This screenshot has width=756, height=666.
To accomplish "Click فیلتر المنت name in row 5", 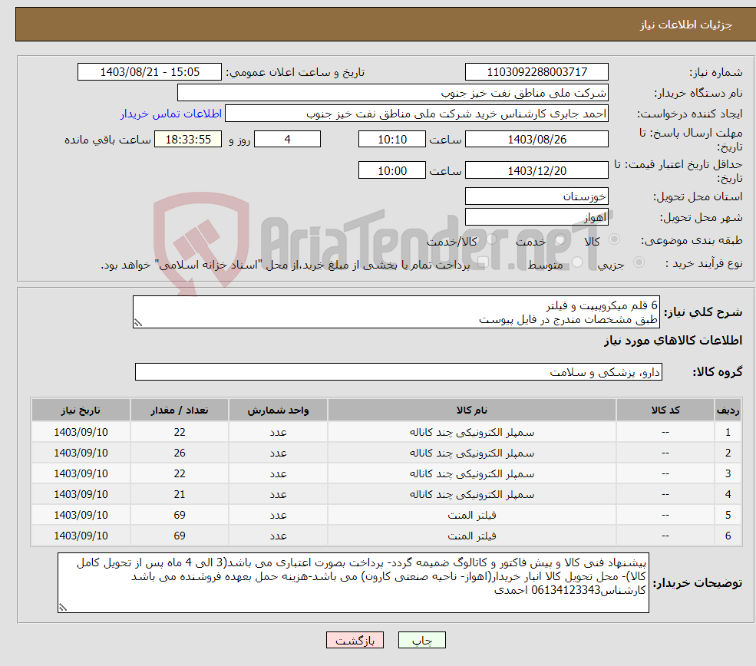I will [471, 515].
